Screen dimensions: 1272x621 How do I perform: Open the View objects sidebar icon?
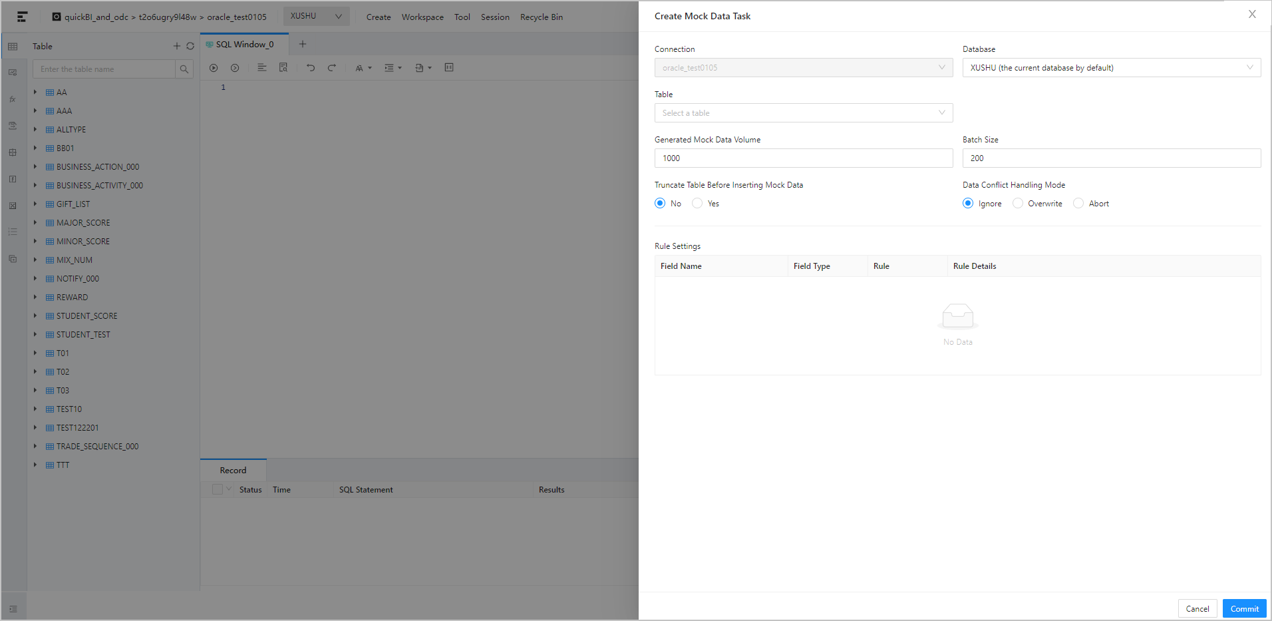pyautogui.click(x=13, y=73)
